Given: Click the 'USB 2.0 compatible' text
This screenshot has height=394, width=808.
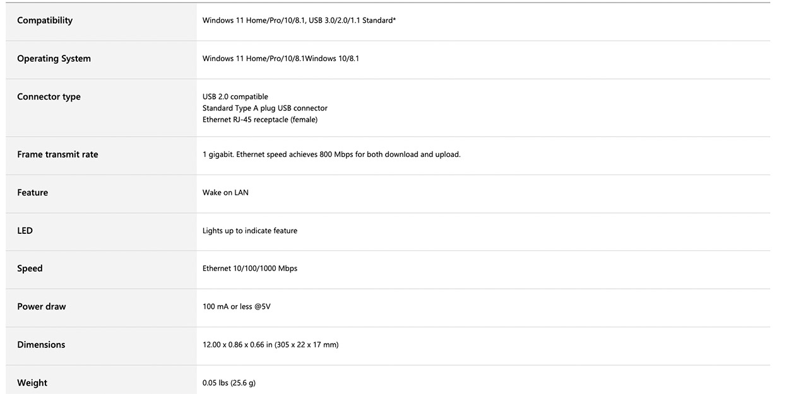Looking at the screenshot, I should (x=235, y=96).
